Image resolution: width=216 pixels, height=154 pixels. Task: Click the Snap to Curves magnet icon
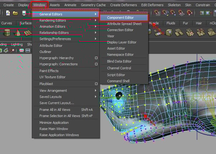tap(166, 13)
